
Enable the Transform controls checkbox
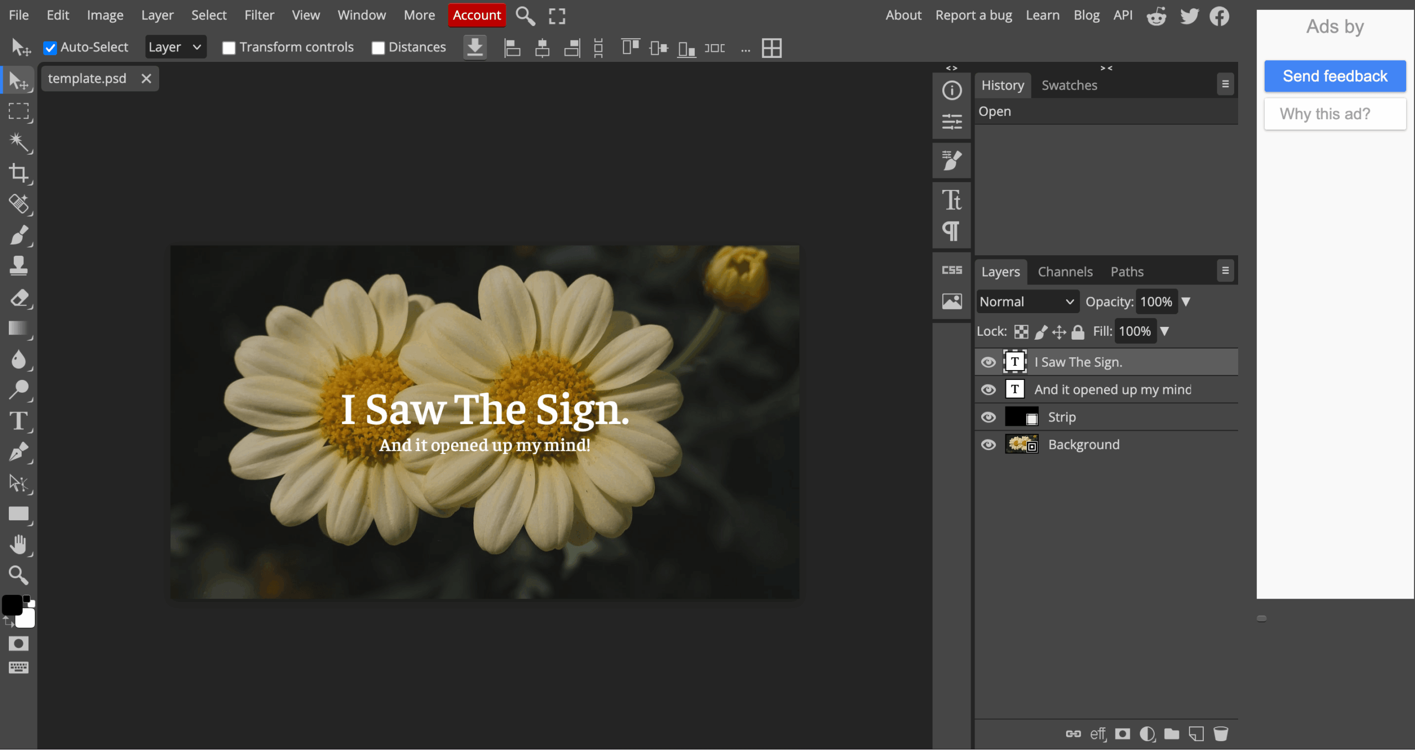point(229,48)
